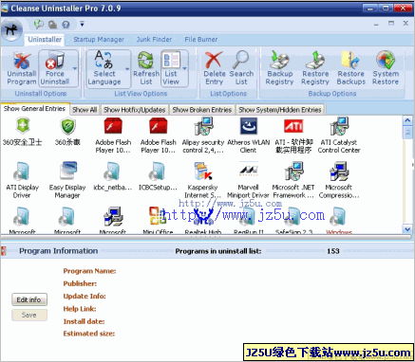Select the Show Broken Entries tab
Viewport: 415px width, 362px height.
tap(202, 110)
